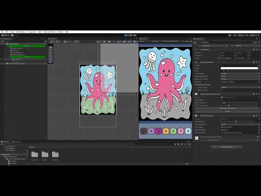The width and height of the screenshot is (261, 196).
Task: Select the Rect tool in Scene overlay
Action: tap(51, 59)
